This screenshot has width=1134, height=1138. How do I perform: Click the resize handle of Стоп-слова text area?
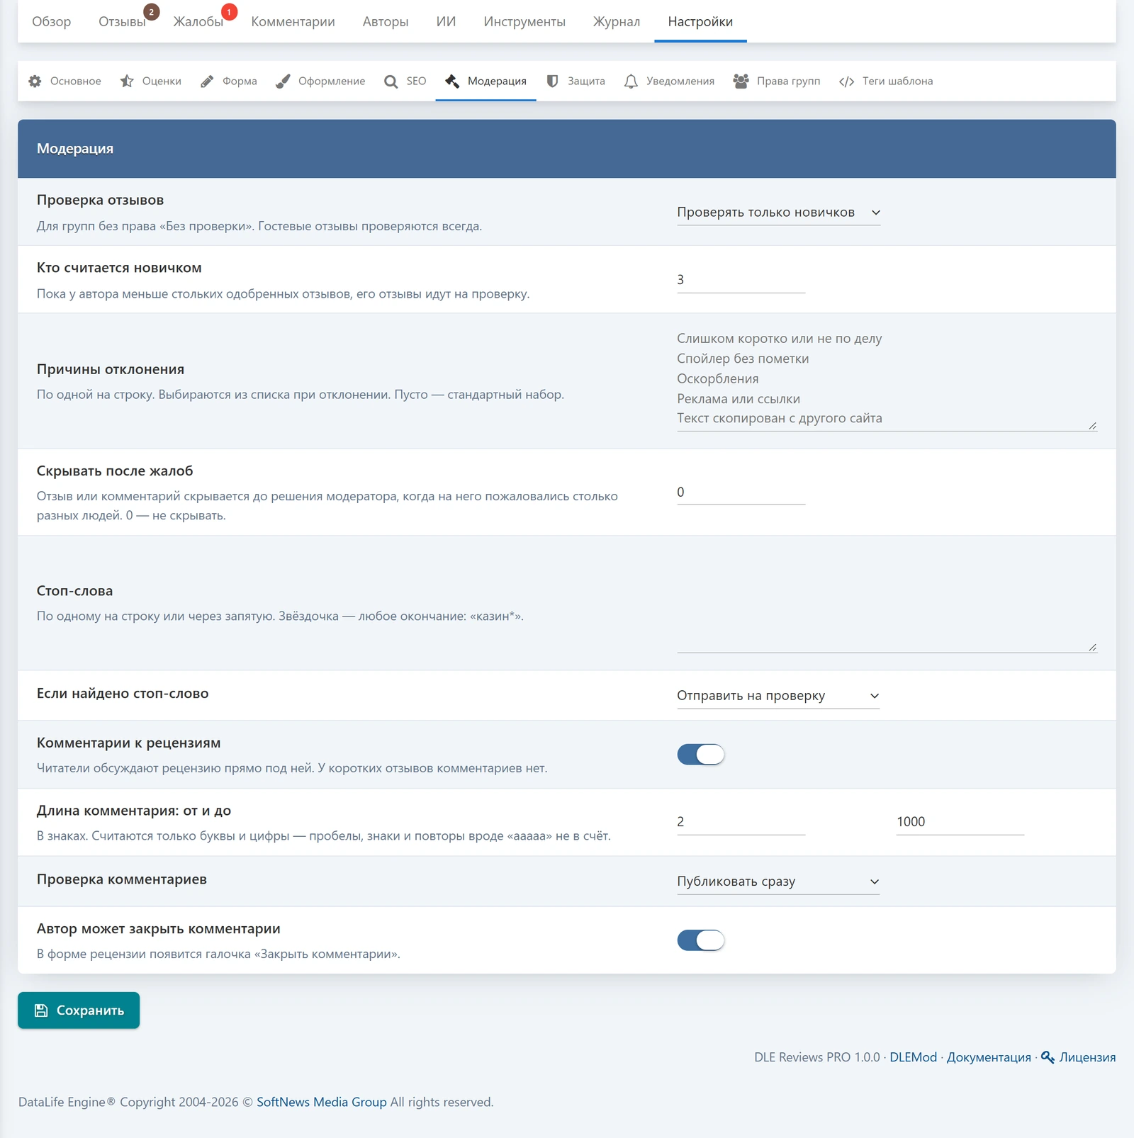pyautogui.click(x=1092, y=648)
